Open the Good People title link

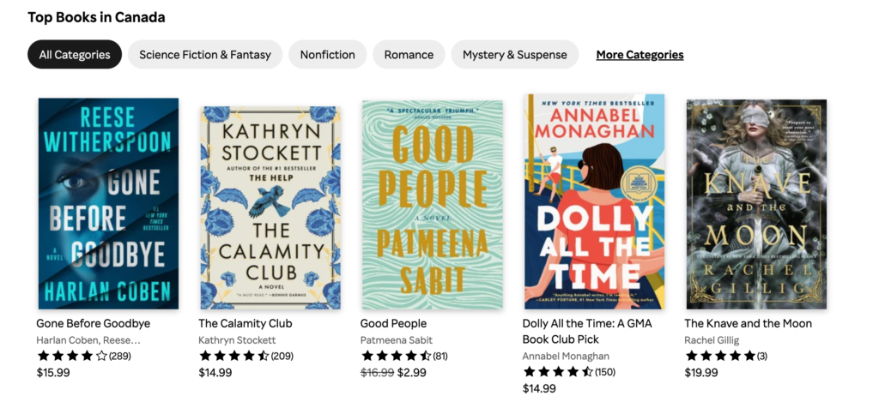393,324
